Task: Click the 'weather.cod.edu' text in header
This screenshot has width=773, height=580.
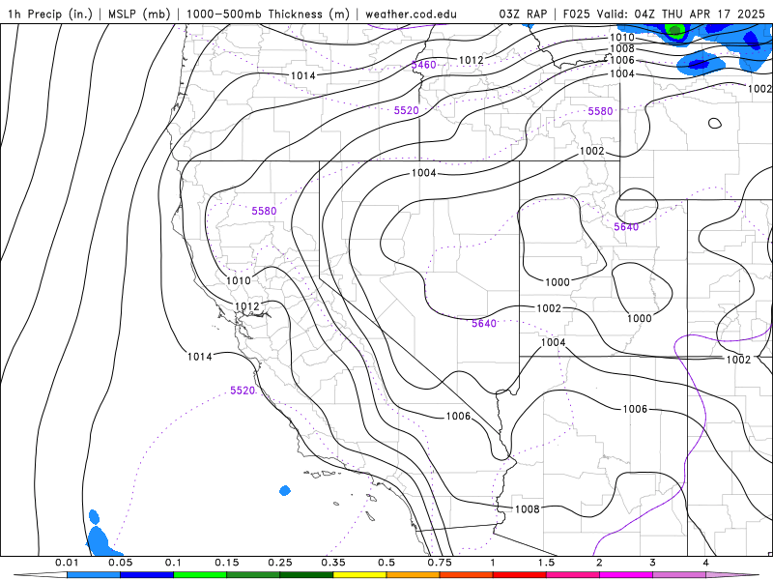Action: click(411, 14)
